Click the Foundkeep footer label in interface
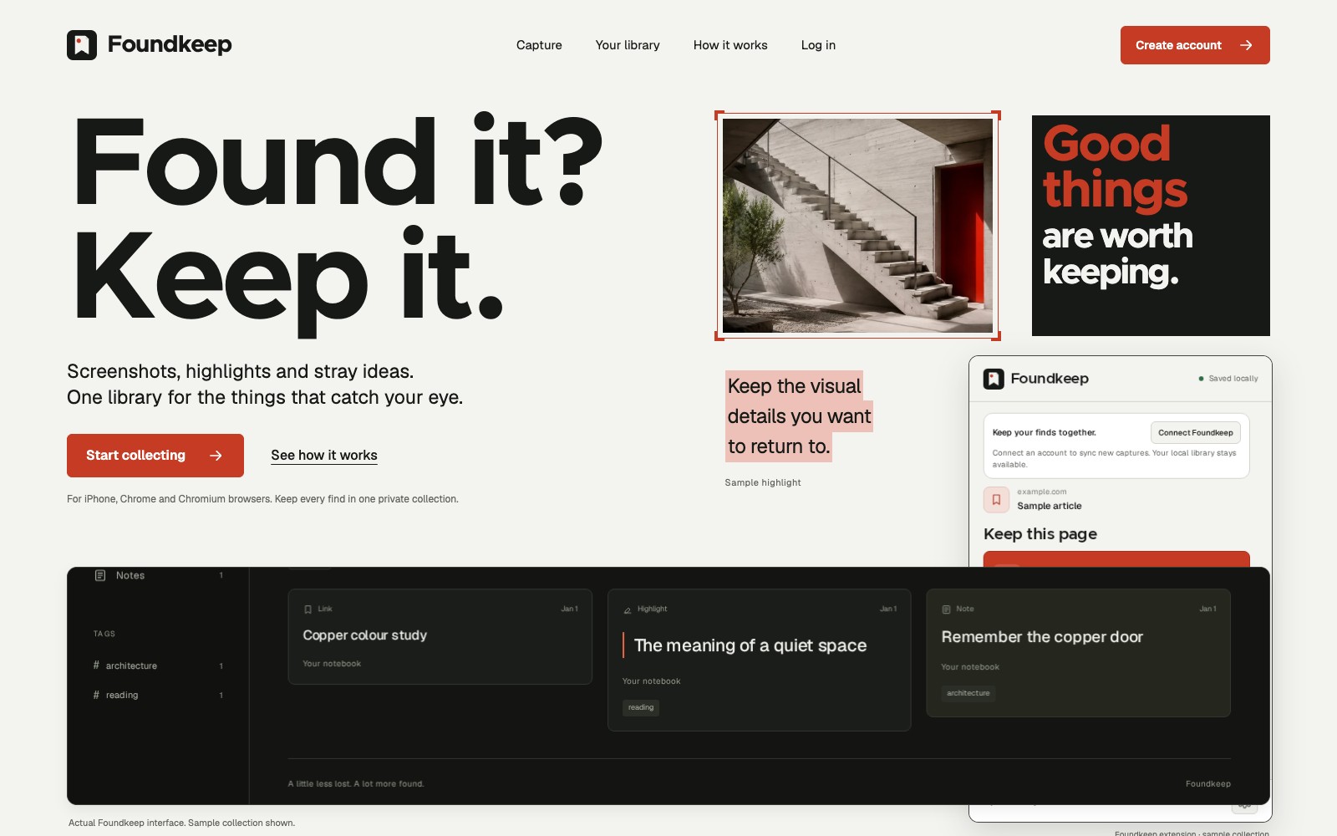This screenshot has width=1337, height=836. point(1207,783)
